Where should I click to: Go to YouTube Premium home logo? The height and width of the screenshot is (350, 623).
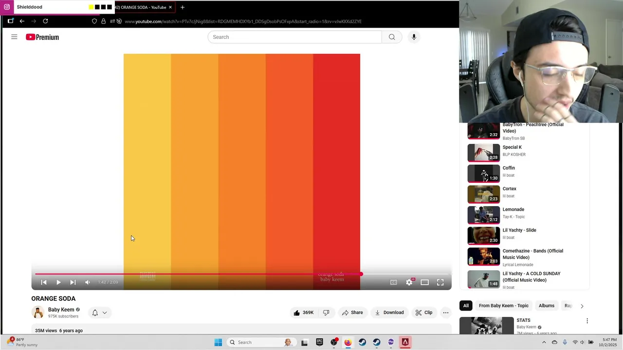pyautogui.click(x=42, y=37)
